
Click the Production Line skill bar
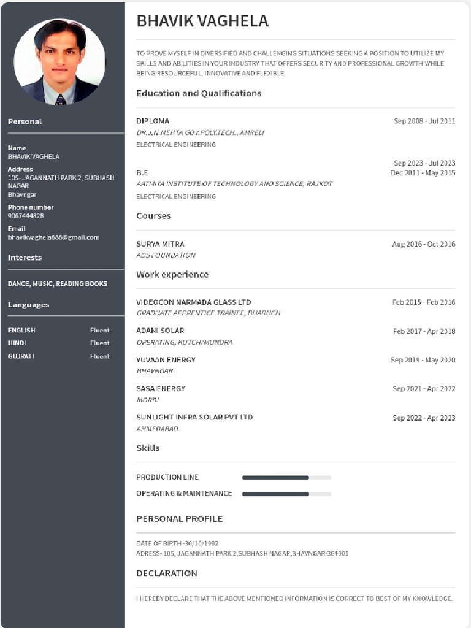pyautogui.click(x=286, y=477)
